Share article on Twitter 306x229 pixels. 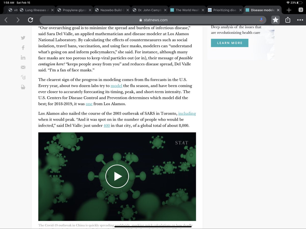coord(23,38)
